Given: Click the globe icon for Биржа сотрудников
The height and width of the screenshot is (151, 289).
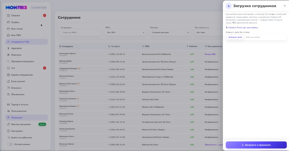Looking at the screenshot, I should point(8,75).
